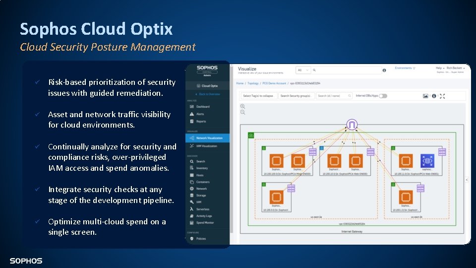
Task: Toggle the Inferred DBs/Apps switch
Action: point(383,96)
